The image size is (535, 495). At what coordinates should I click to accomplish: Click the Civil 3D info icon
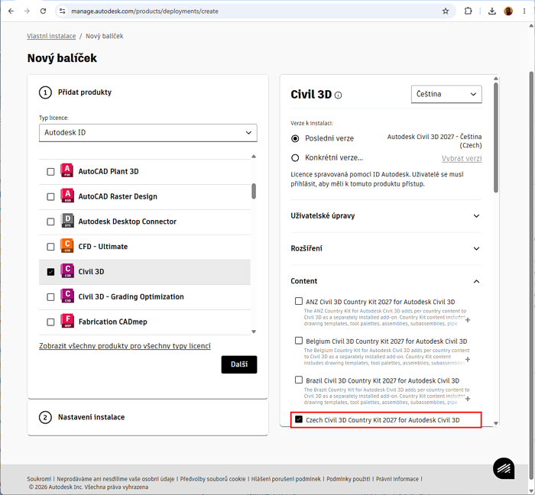click(338, 95)
